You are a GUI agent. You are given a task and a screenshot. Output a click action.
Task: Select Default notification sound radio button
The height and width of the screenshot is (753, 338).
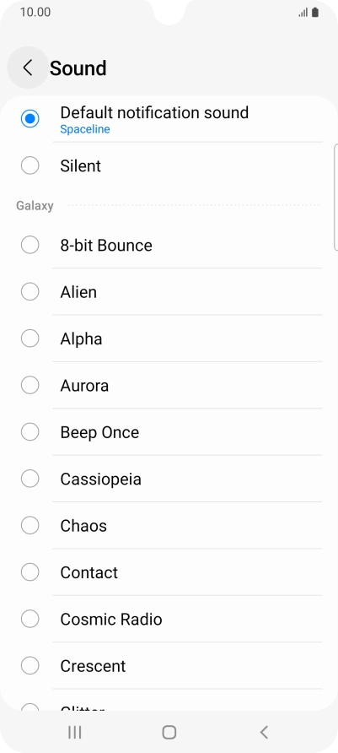click(x=30, y=119)
